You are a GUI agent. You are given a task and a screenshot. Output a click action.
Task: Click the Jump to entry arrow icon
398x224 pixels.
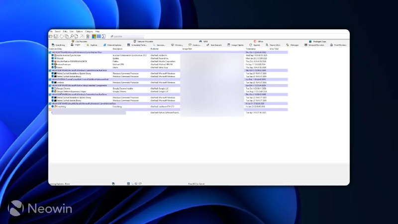click(82, 36)
